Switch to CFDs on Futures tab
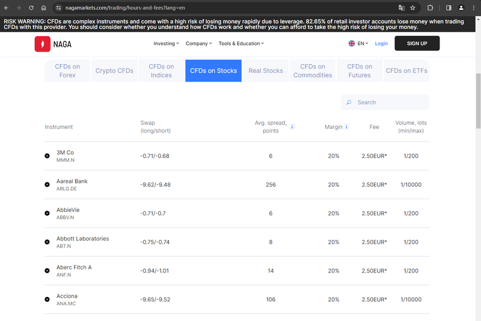The width and height of the screenshot is (481, 321). [x=360, y=71]
